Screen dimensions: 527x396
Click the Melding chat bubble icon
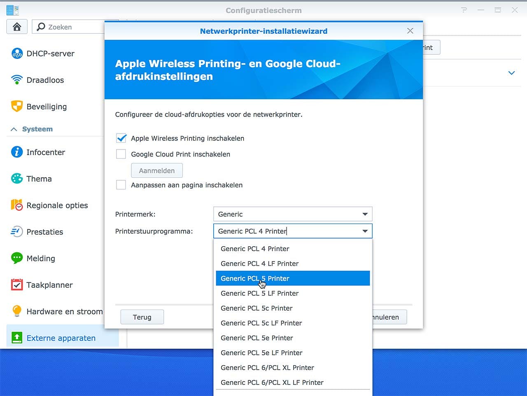pos(17,258)
